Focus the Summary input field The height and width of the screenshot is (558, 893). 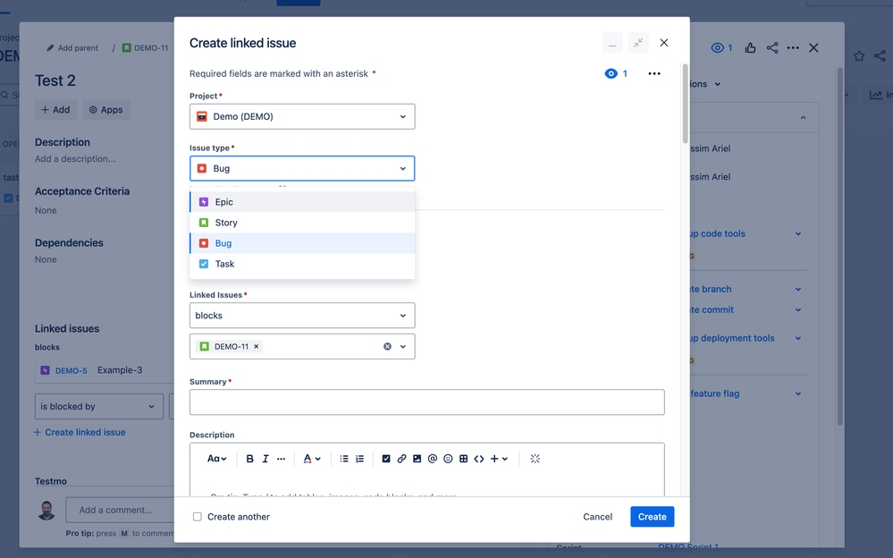point(427,402)
